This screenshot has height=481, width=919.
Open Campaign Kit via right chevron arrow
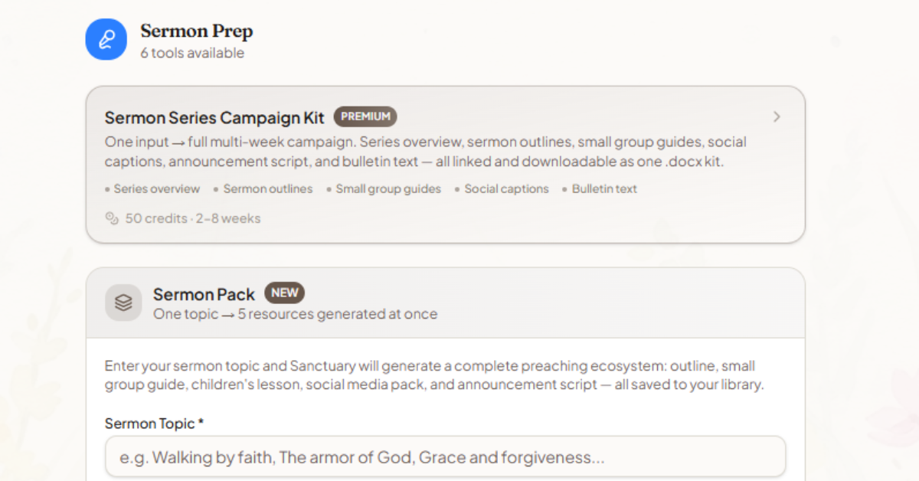pos(777,117)
